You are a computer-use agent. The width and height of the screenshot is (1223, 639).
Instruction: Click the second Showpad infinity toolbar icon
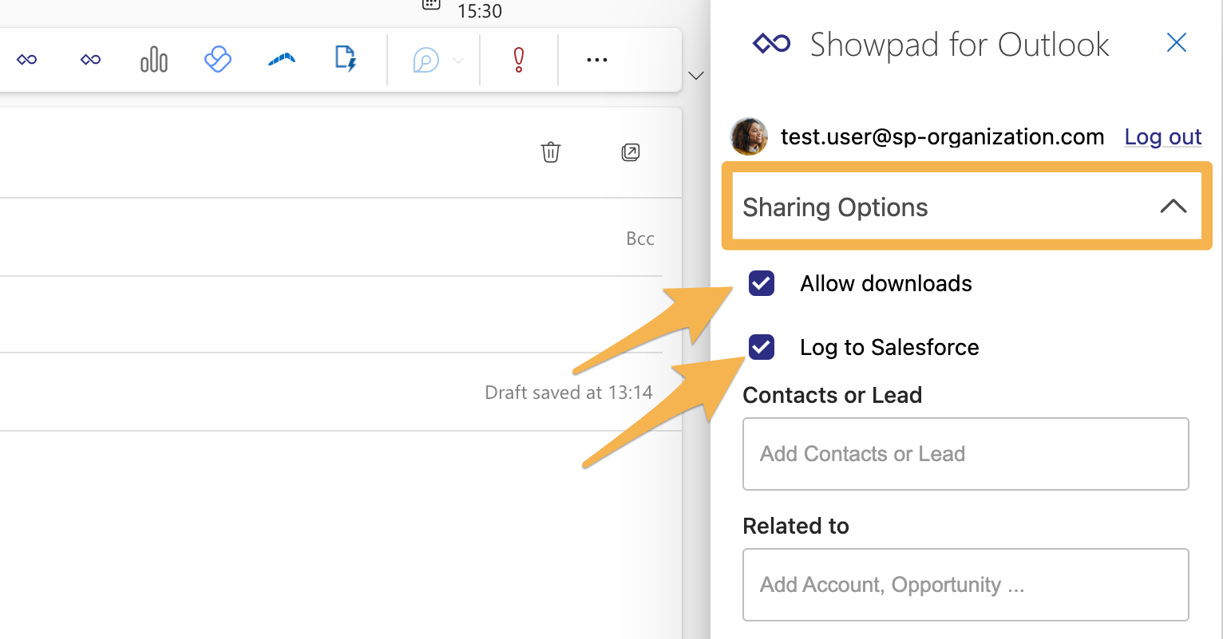(91, 60)
